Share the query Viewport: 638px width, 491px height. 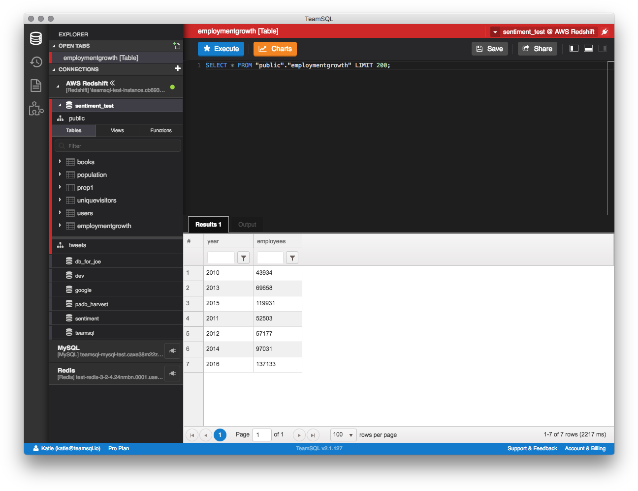pos(538,49)
